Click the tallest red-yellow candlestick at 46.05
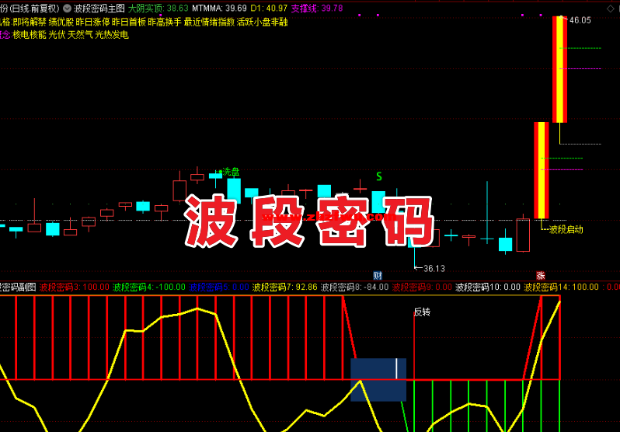Screen dimensions: 620x432 [559, 70]
